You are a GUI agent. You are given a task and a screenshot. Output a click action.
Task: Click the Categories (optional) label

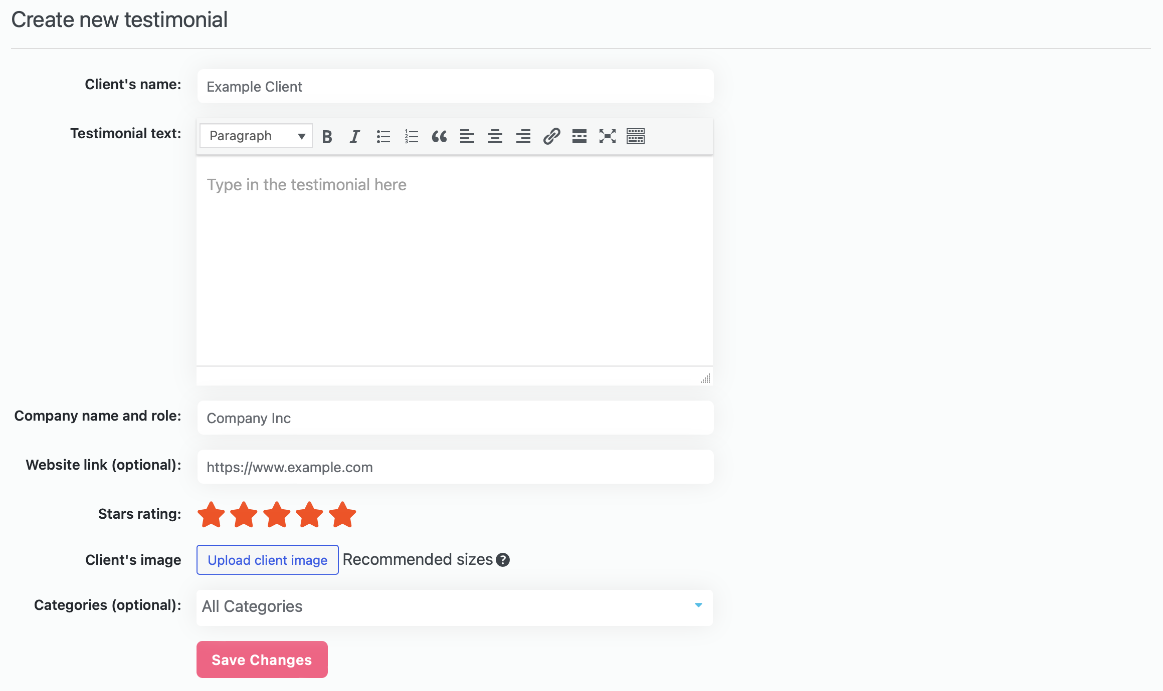click(108, 605)
